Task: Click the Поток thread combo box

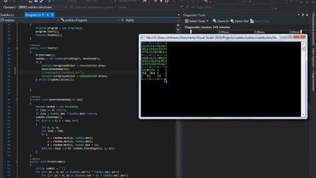Action: click(154, 7)
